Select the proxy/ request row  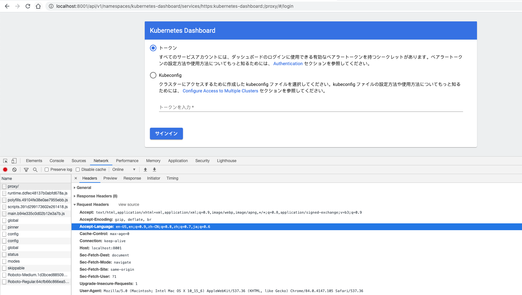point(36,186)
